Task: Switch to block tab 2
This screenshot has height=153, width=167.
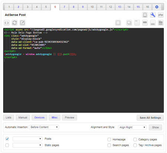Action: point(18,7)
